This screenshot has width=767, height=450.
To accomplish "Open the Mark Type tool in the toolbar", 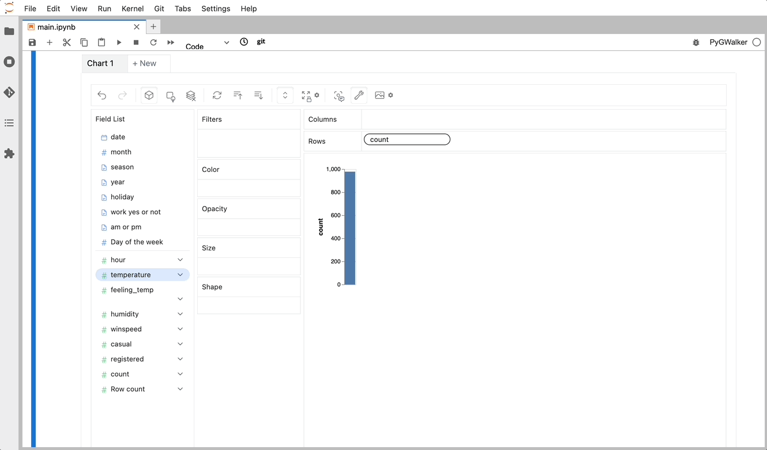I will [170, 95].
